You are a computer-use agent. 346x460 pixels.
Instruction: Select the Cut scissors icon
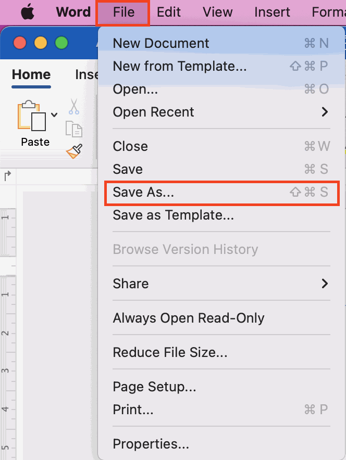[73, 106]
